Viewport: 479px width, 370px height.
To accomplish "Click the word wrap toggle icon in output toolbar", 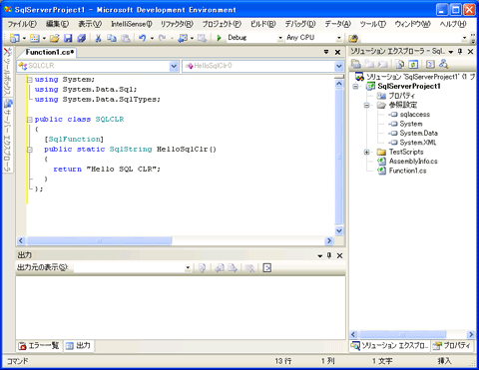I will [x=267, y=267].
